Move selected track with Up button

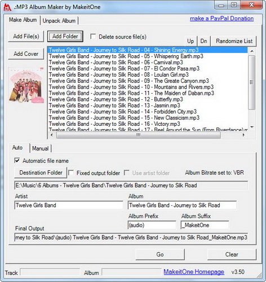[190, 41]
